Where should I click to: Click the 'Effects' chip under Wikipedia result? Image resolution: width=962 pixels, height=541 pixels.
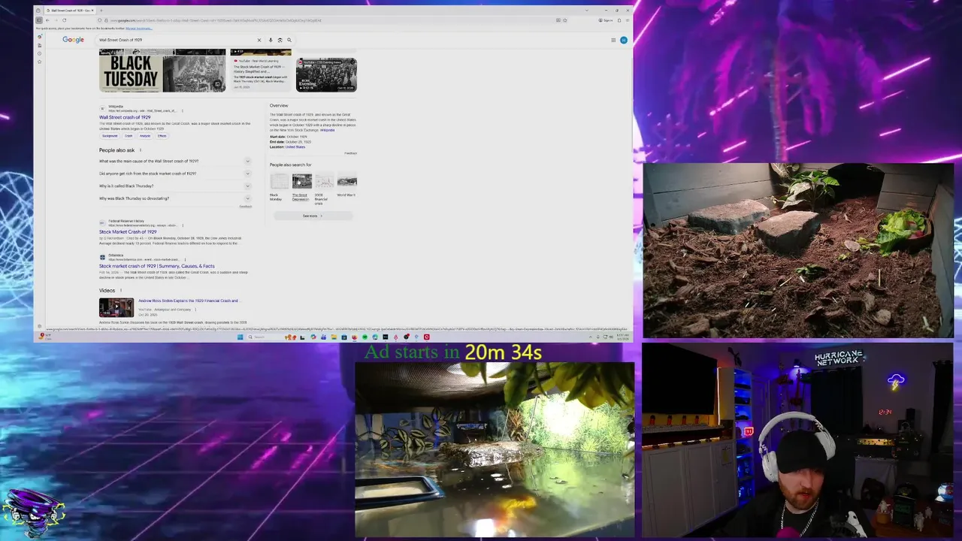point(162,136)
